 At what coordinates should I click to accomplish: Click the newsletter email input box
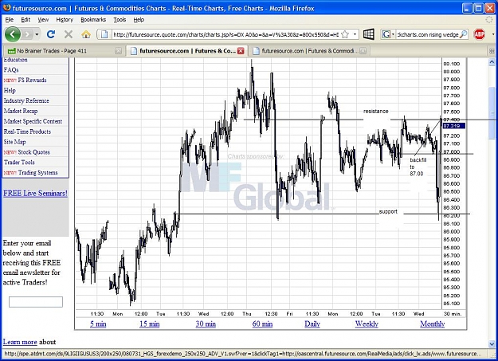click(x=36, y=302)
